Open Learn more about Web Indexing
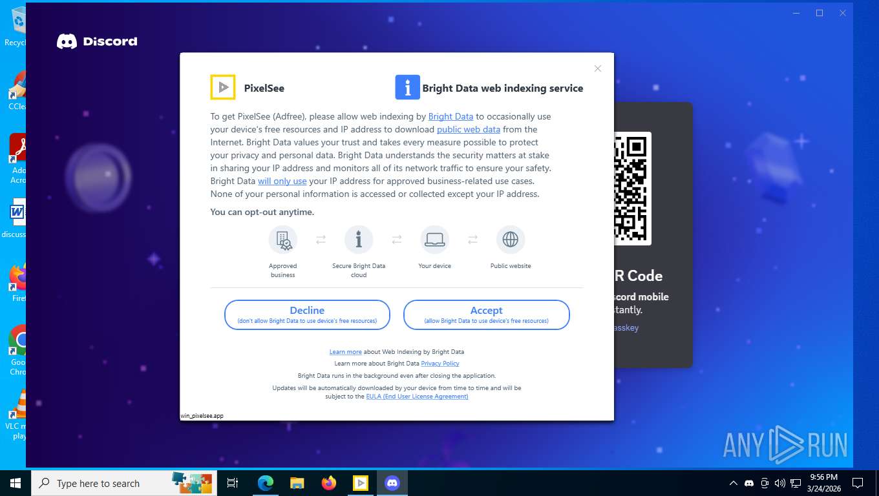879x496 pixels. 346,352
